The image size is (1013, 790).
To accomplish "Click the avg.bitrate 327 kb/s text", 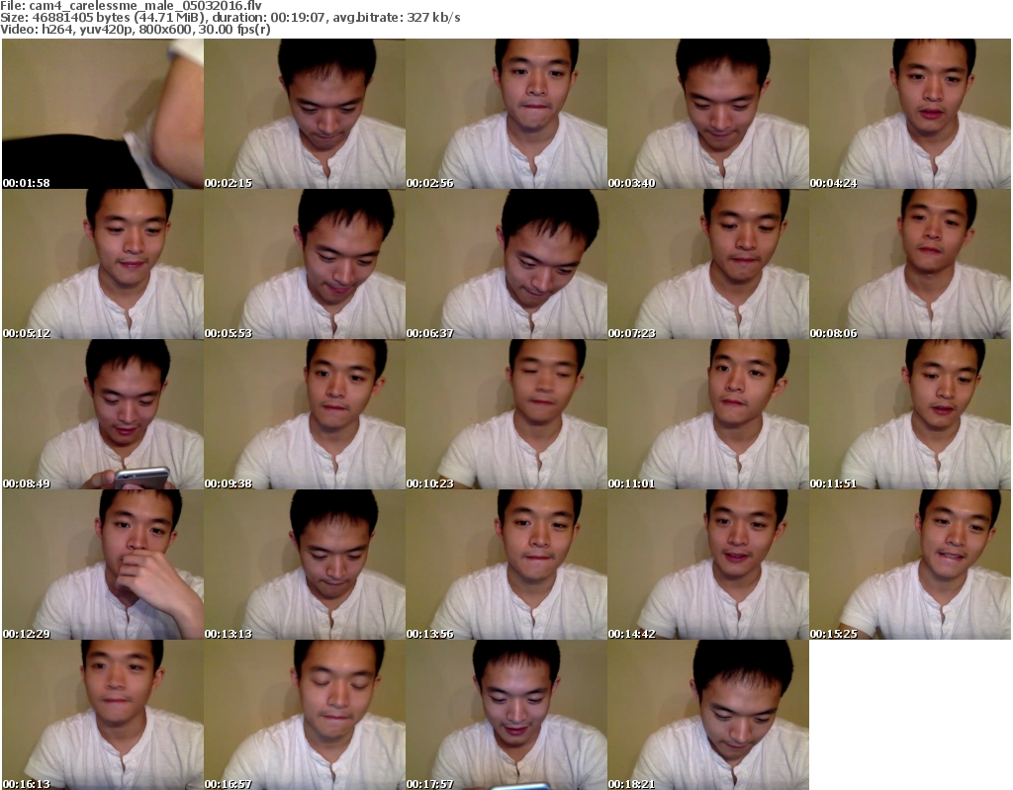I will 397,18.
